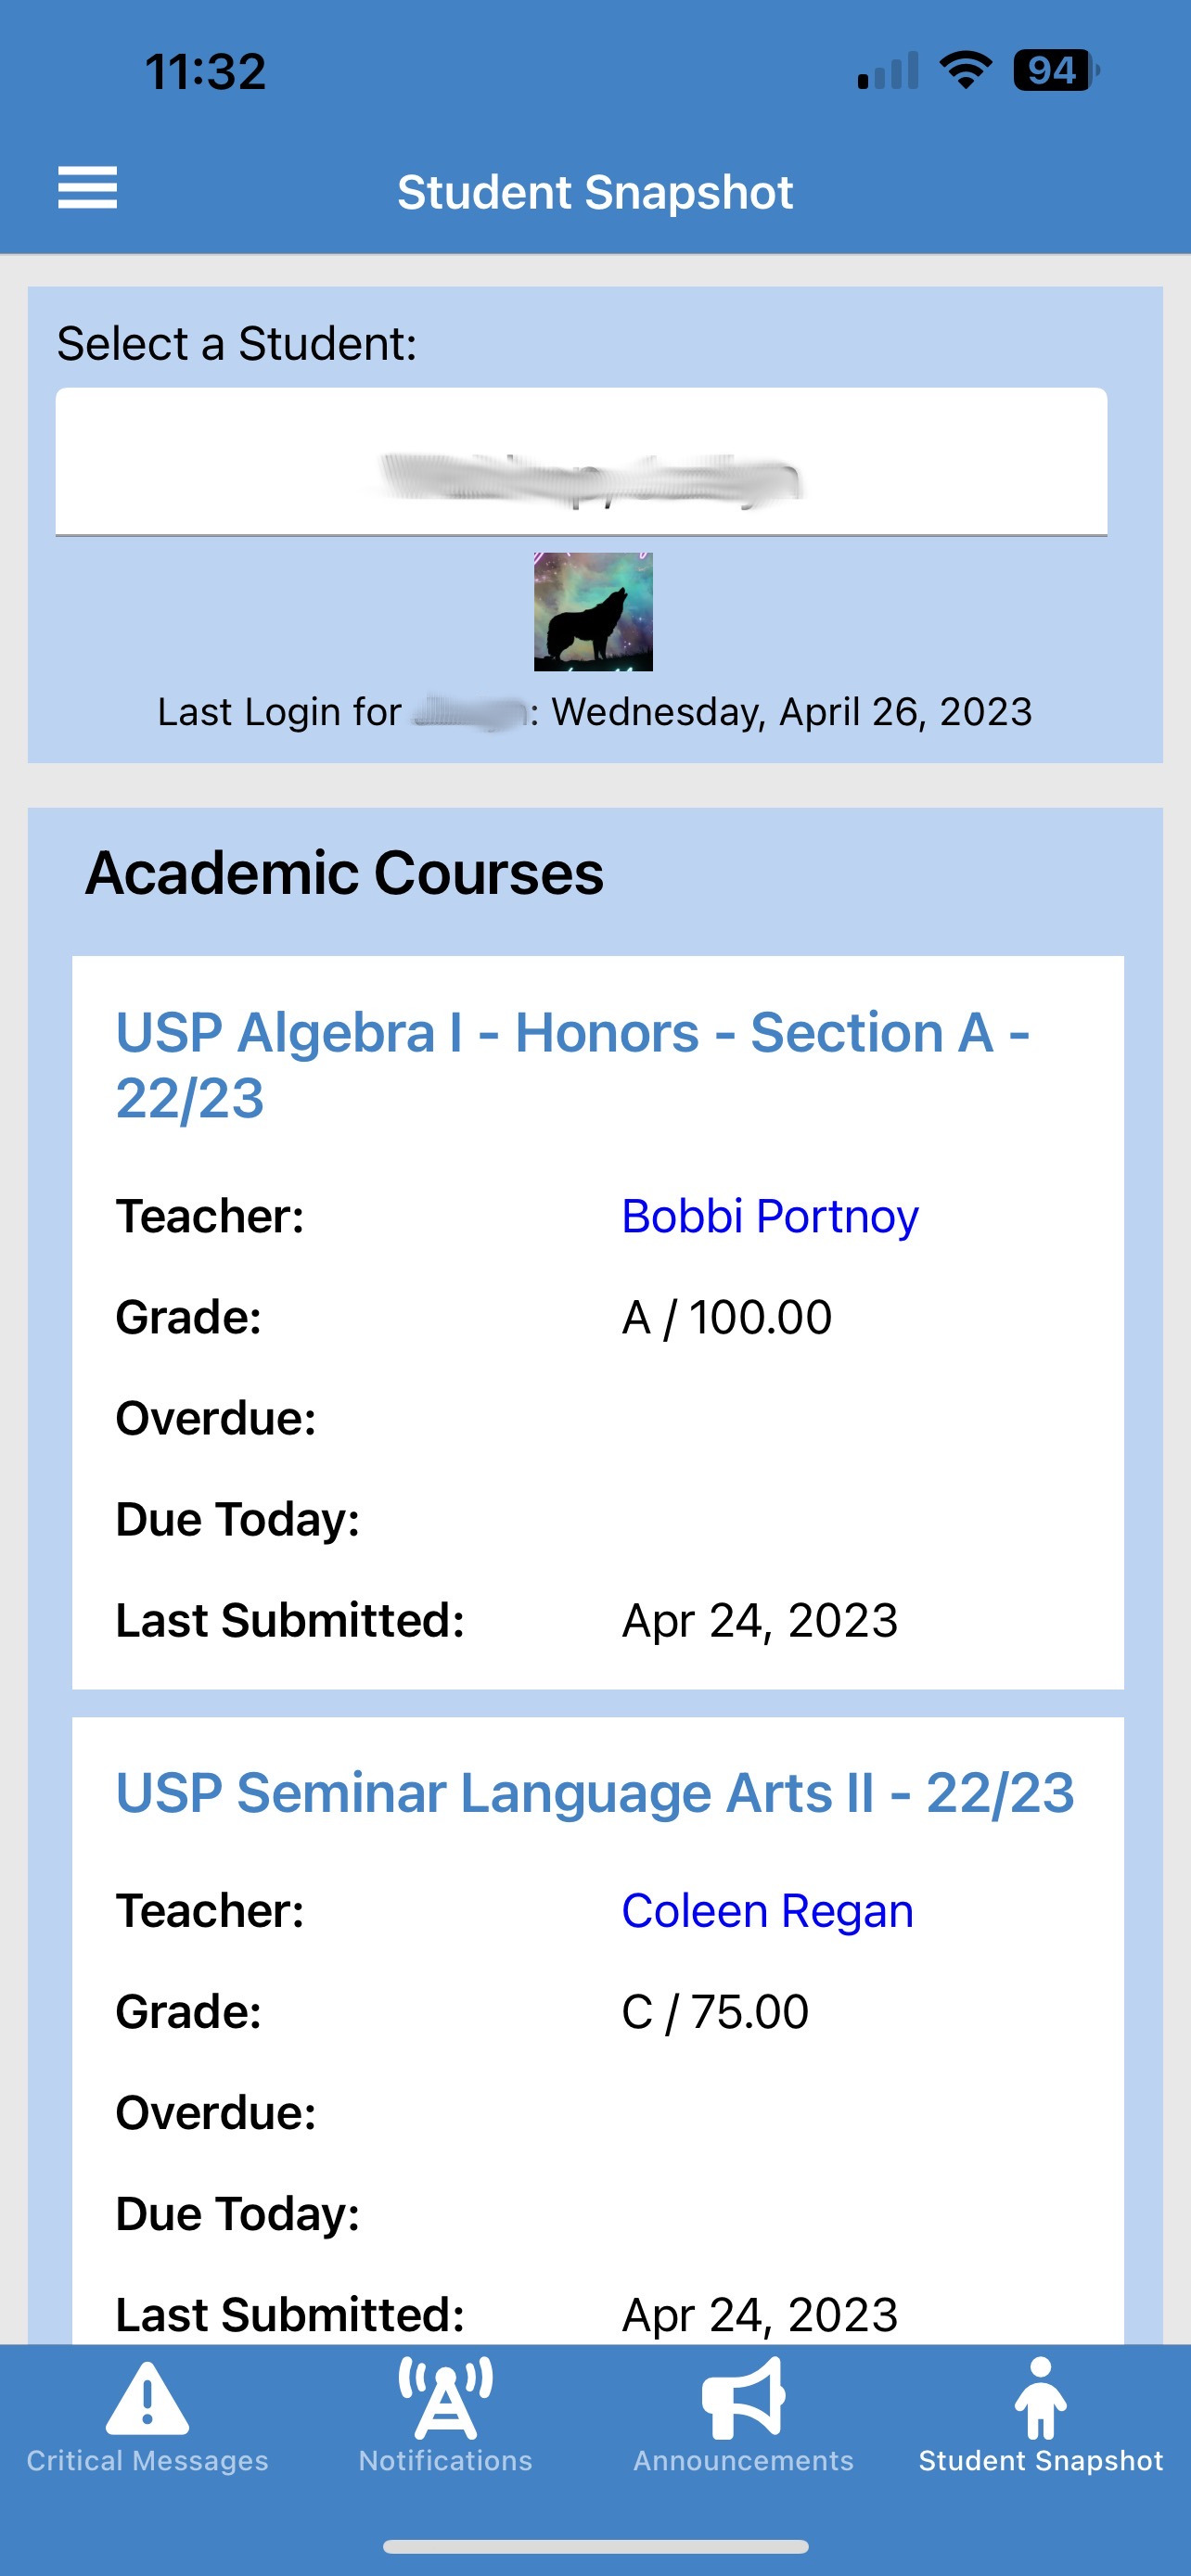The height and width of the screenshot is (2576, 1191).
Task: Open the hamburger menu
Action: pos(87,188)
